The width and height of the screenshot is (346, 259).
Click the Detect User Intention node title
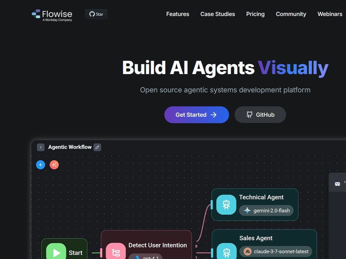pyautogui.click(x=158, y=245)
